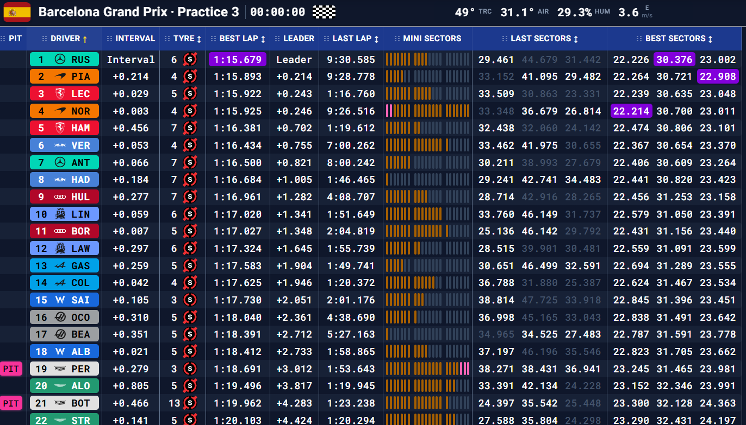Click the mini sectors bar in BEA row

tap(427, 334)
